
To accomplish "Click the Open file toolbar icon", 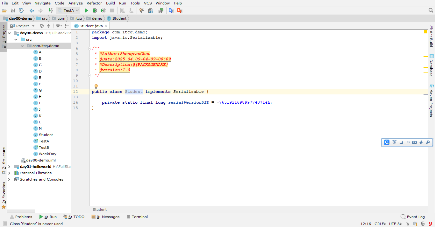I will click(4, 10).
